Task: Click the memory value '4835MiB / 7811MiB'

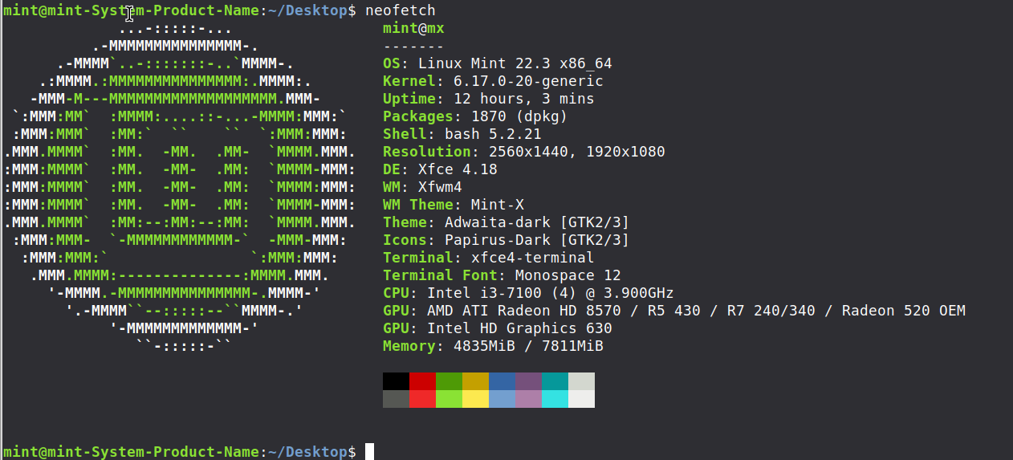Action: (x=528, y=346)
